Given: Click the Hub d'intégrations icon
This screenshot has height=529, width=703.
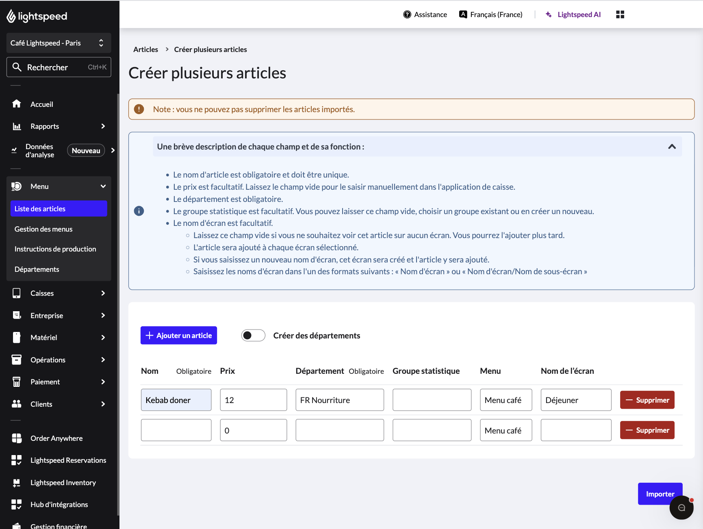Looking at the screenshot, I should point(17,504).
